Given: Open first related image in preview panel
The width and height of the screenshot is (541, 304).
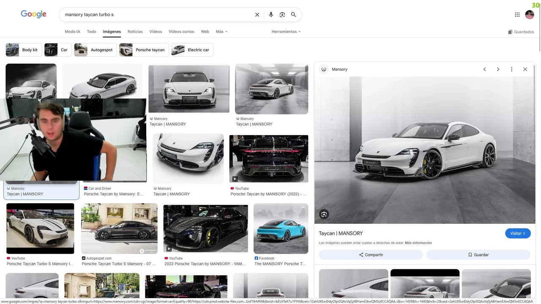Looking at the screenshot, I should coord(353,284).
